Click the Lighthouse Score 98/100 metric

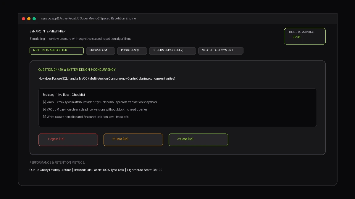(x=145, y=170)
